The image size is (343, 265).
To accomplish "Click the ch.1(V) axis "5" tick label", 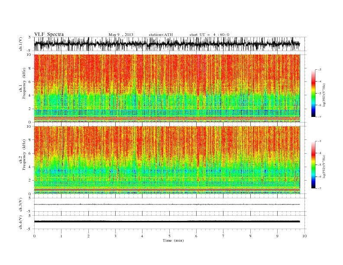I will (30, 37).
